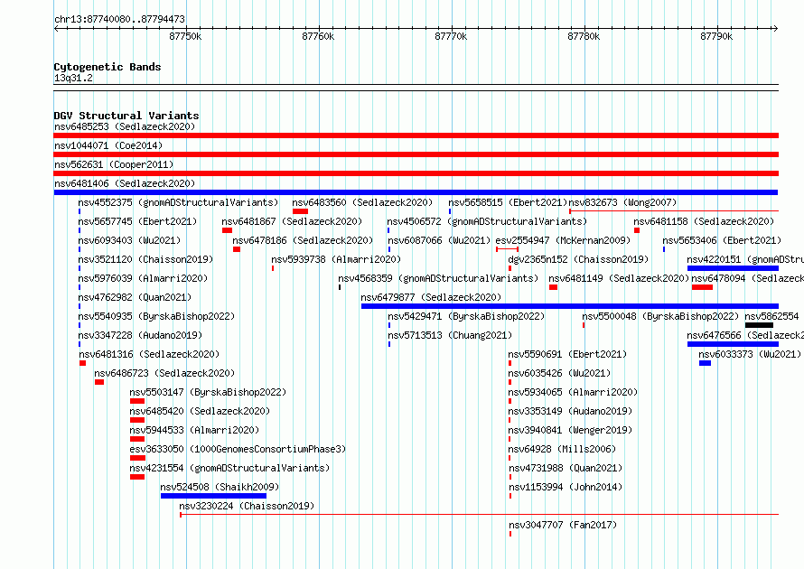Click the nsv1044071 (Coe2014) variant label

[x=108, y=145]
